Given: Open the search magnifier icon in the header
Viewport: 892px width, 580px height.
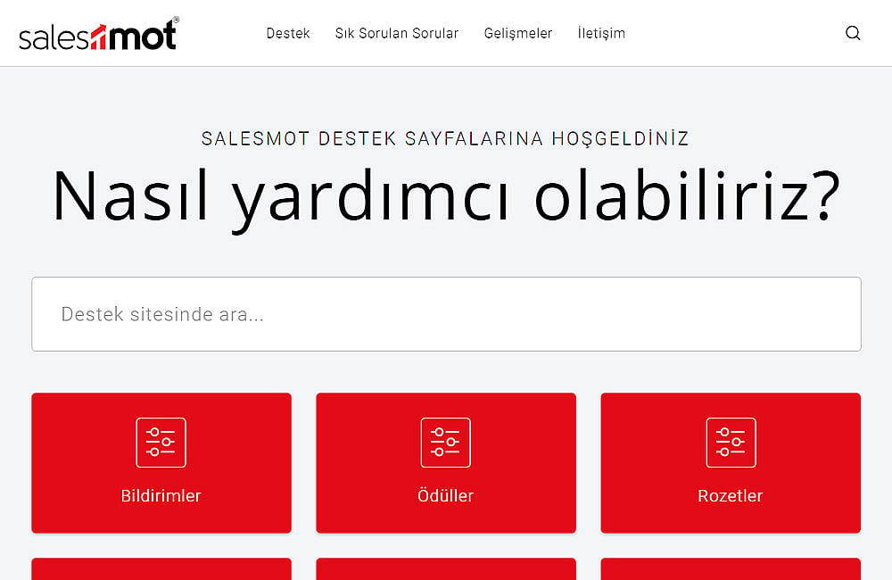Looking at the screenshot, I should point(852,33).
